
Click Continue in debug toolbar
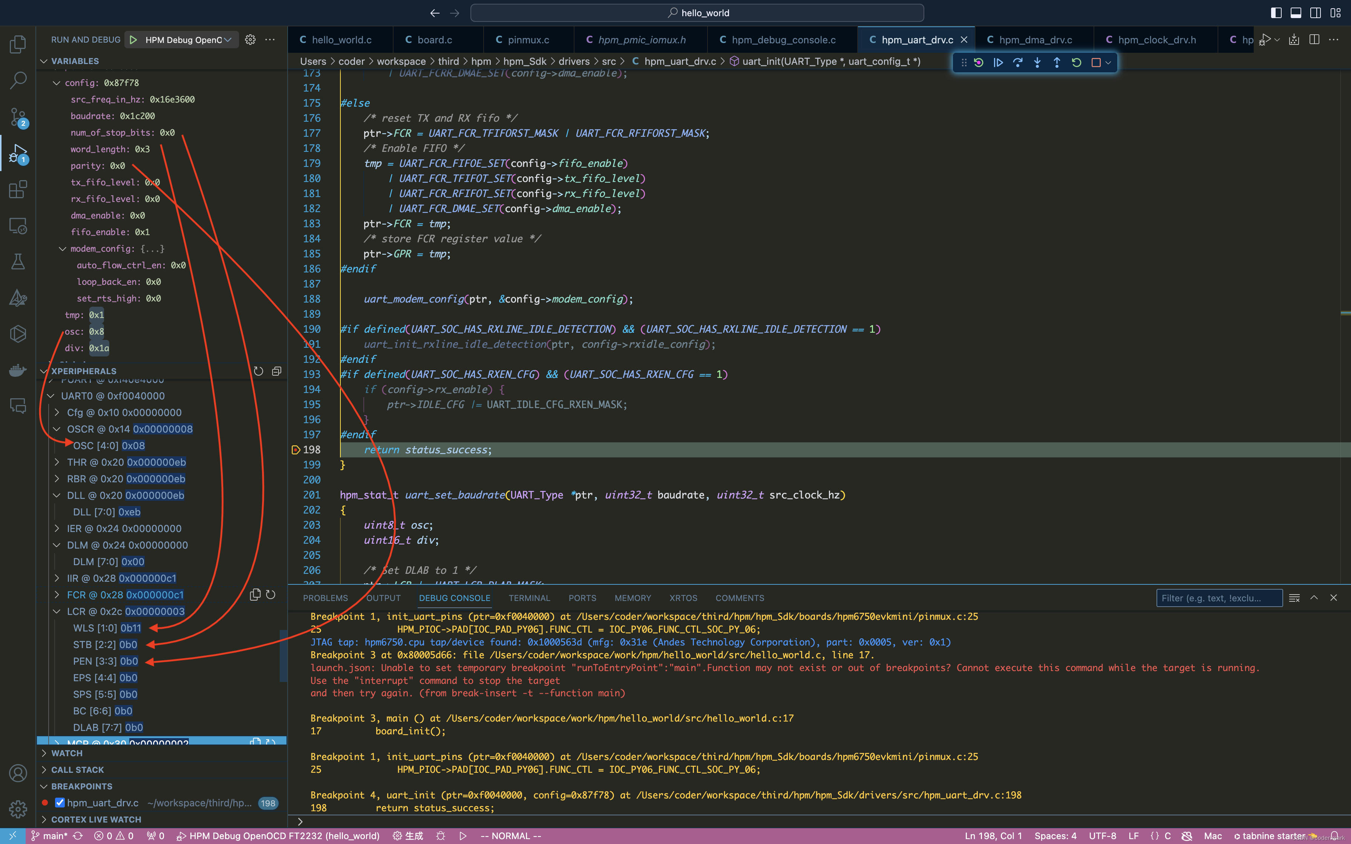[x=998, y=63]
